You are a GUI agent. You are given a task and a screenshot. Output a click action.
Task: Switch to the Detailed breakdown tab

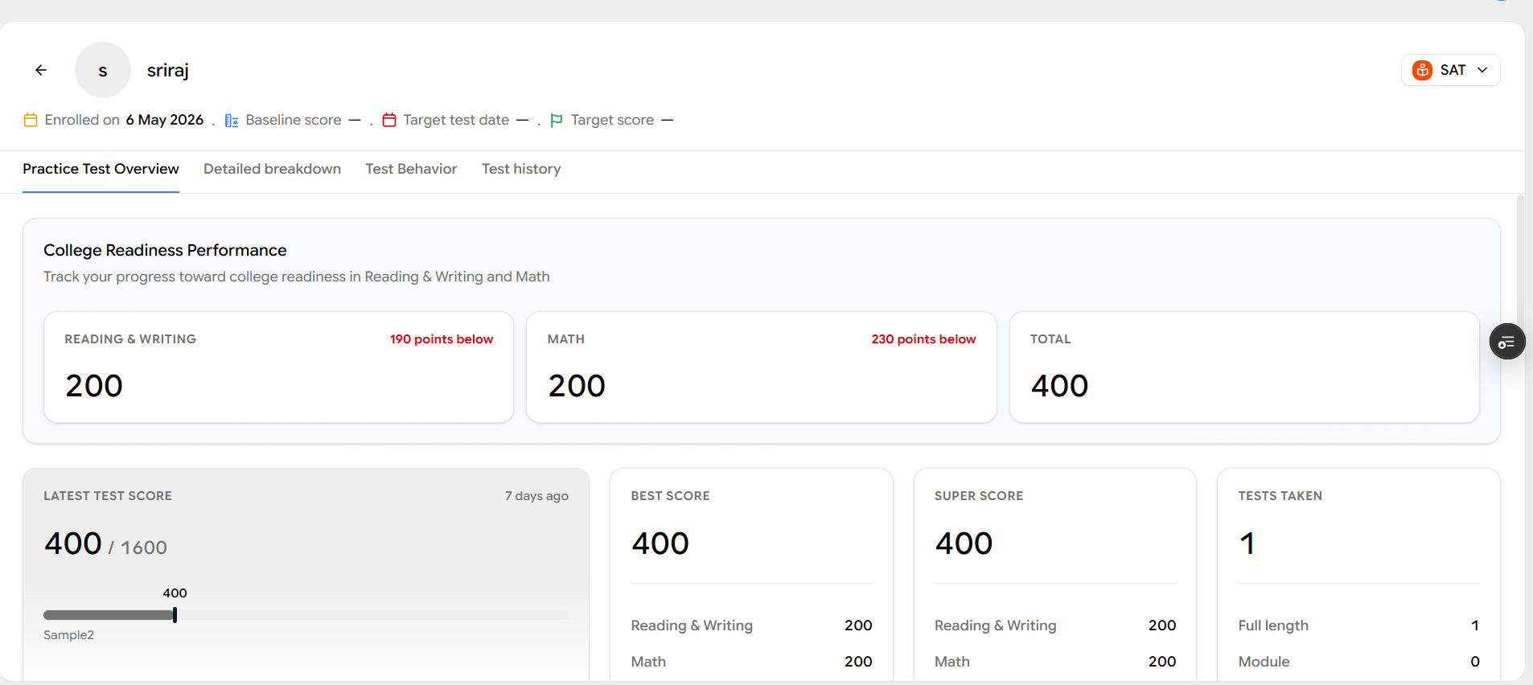coord(272,169)
